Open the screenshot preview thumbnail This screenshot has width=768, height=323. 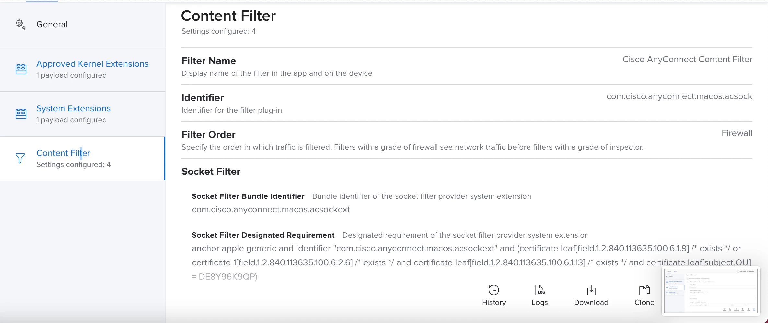[x=711, y=291]
